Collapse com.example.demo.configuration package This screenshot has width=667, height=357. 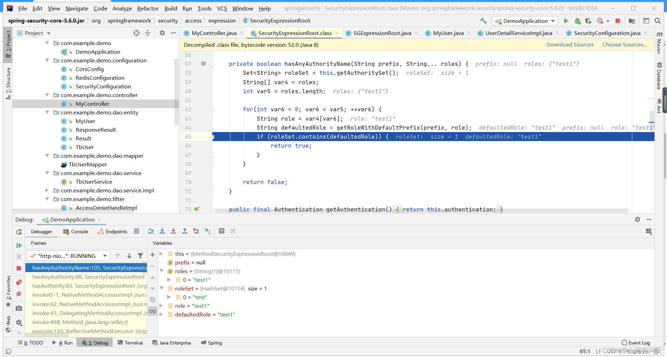pos(47,60)
